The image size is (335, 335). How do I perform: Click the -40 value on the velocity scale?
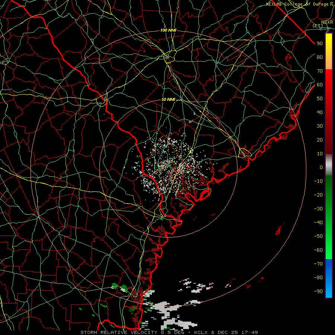[x=318, y=223]
